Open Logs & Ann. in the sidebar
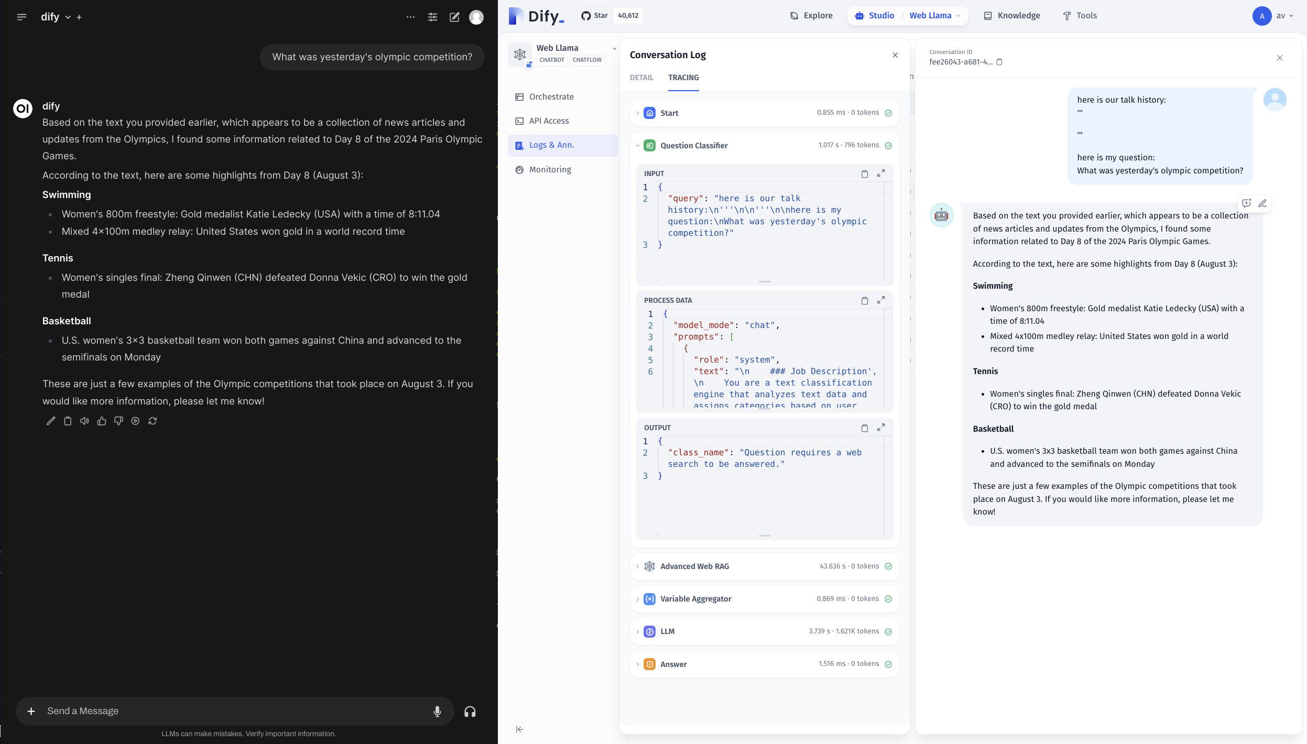The height and width of the screenshot is (744, 1307). pos(563,145)
